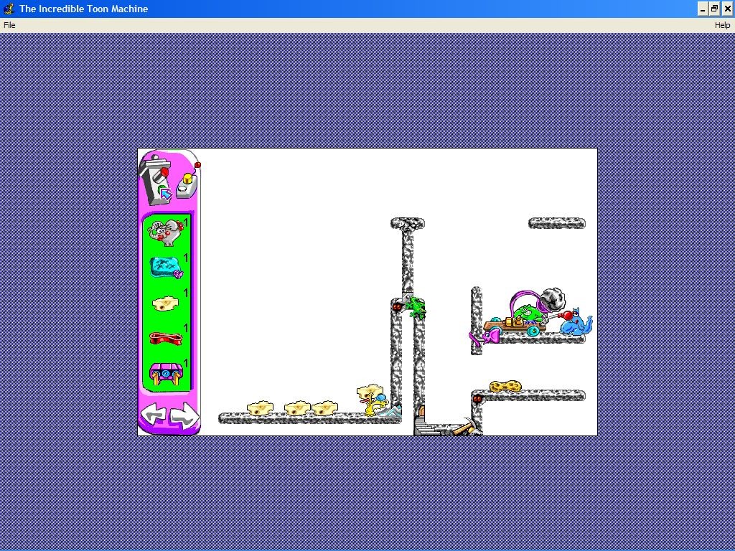Click the floating stone slab at top right
This screenshot has width=735, height=551.
click(557, 223)
